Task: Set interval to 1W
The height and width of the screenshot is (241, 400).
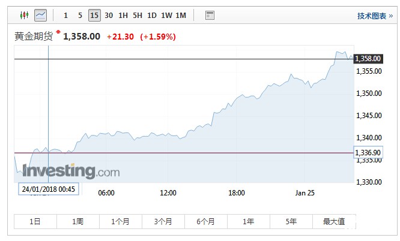Action: point(166,15)
